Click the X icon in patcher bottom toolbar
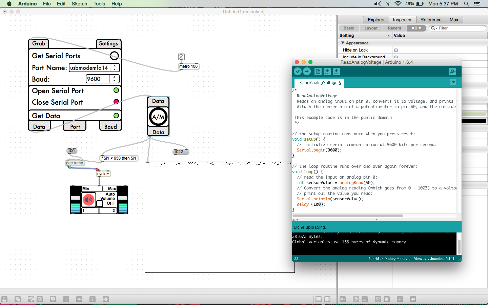The width and height of the screenshot is (488, 305). (40, 299)
